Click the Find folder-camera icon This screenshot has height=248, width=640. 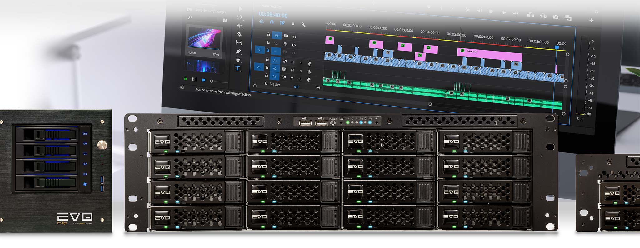(x=225, y=20)
